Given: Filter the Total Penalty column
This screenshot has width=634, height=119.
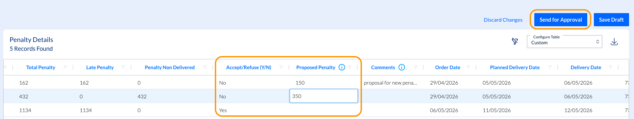Looking at the screenshot, I should pos(65,67).
